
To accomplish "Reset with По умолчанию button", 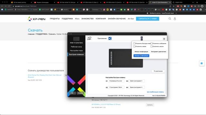I will click(158, 71).
